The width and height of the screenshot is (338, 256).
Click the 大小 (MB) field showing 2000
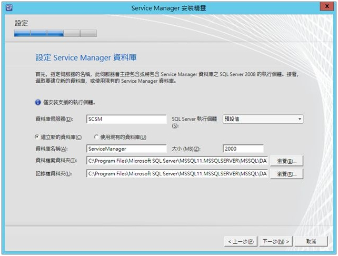(x=243, y=149)
